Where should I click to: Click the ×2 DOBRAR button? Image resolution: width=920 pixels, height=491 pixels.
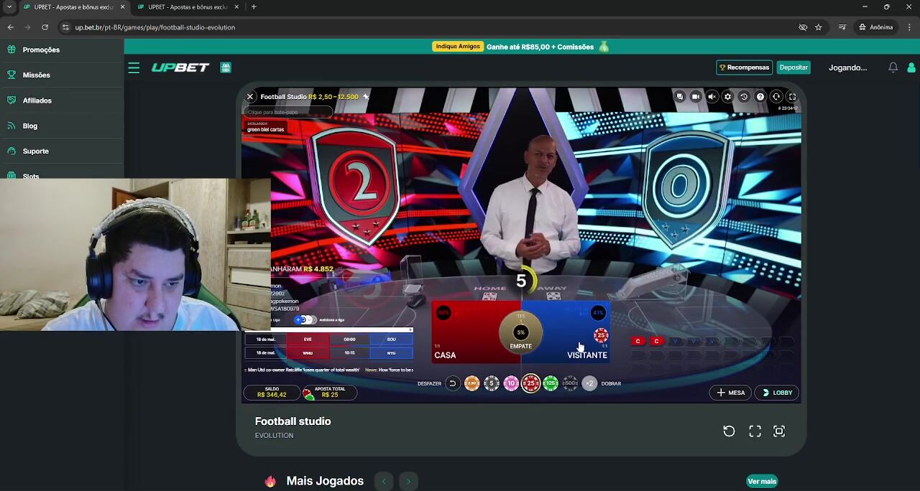pyautogui.click(x=589, y=383)
